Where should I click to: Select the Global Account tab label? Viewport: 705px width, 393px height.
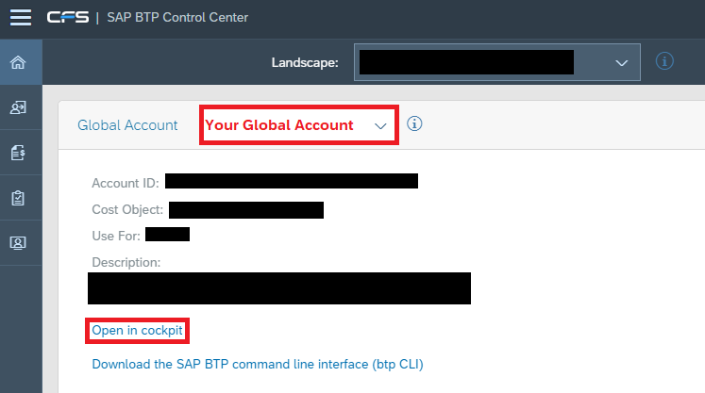point(127,124)
